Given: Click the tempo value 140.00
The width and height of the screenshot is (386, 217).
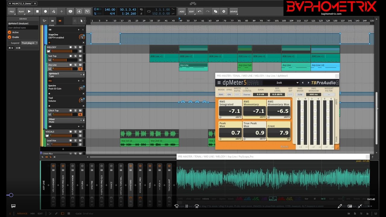Looking at the screenshot, I should click(110, 9).
